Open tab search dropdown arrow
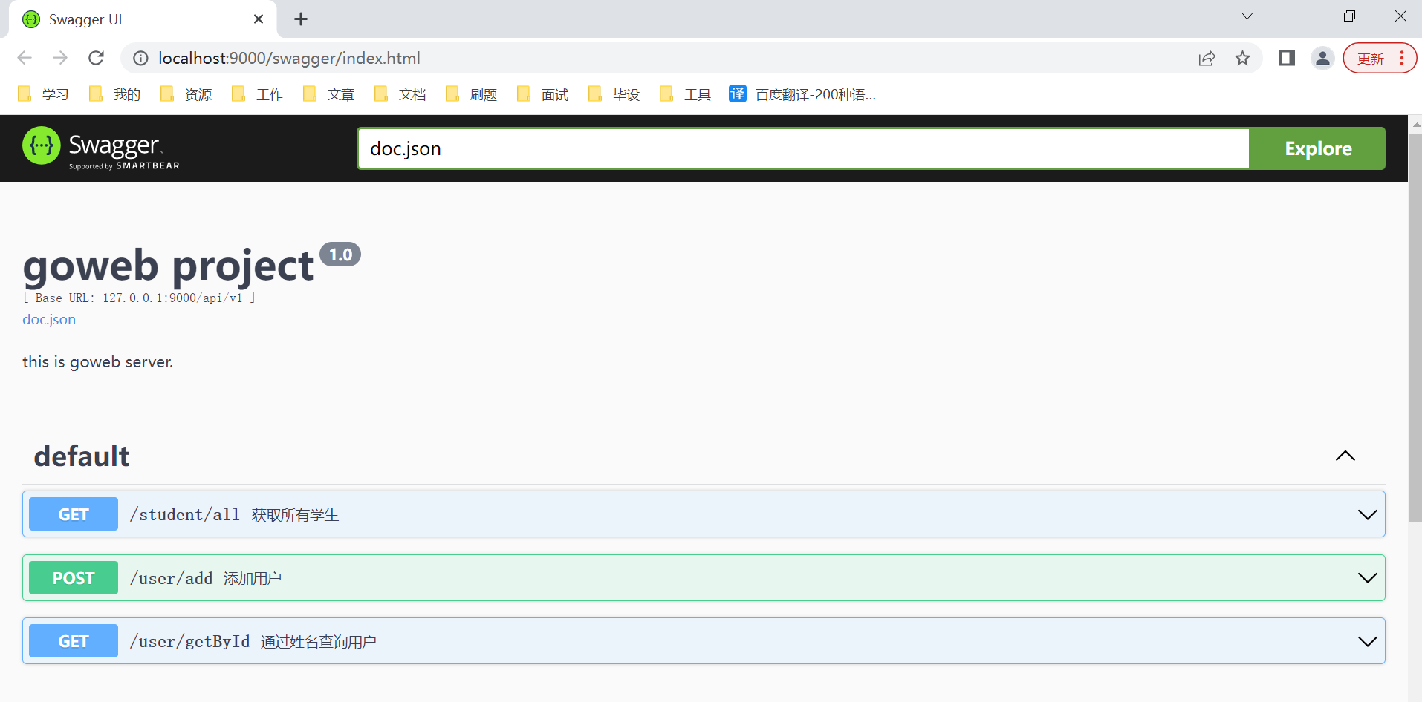The width and height of the screenshot is (1422, 702). [1247, 16]
